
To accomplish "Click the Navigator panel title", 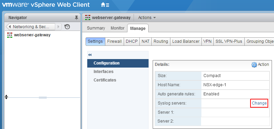I will click(x=18, y=18).
